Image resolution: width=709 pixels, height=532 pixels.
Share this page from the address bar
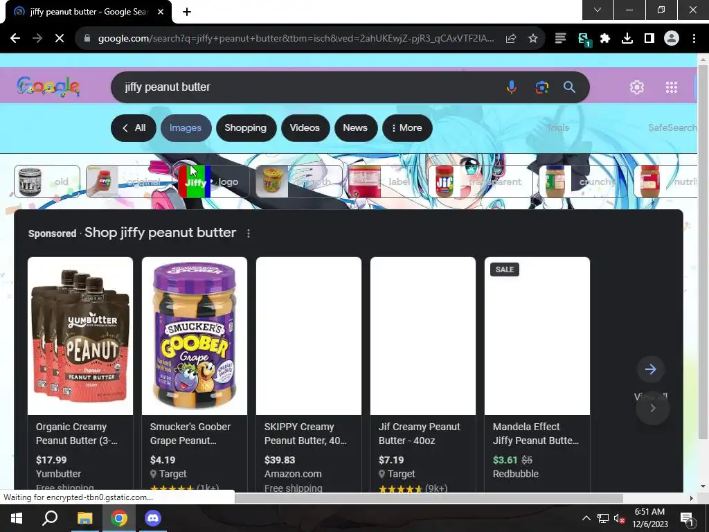pyautogui.click(x=511, y=39)
